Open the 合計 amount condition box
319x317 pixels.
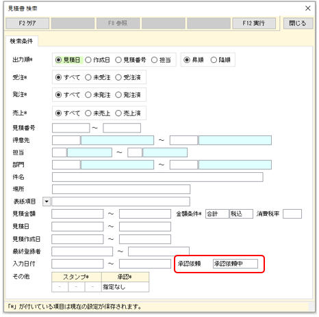click(217, 214)
